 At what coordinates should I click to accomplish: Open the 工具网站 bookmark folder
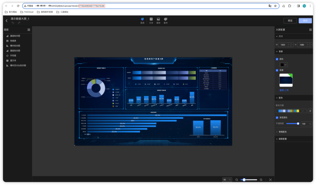tap(63, 12)
